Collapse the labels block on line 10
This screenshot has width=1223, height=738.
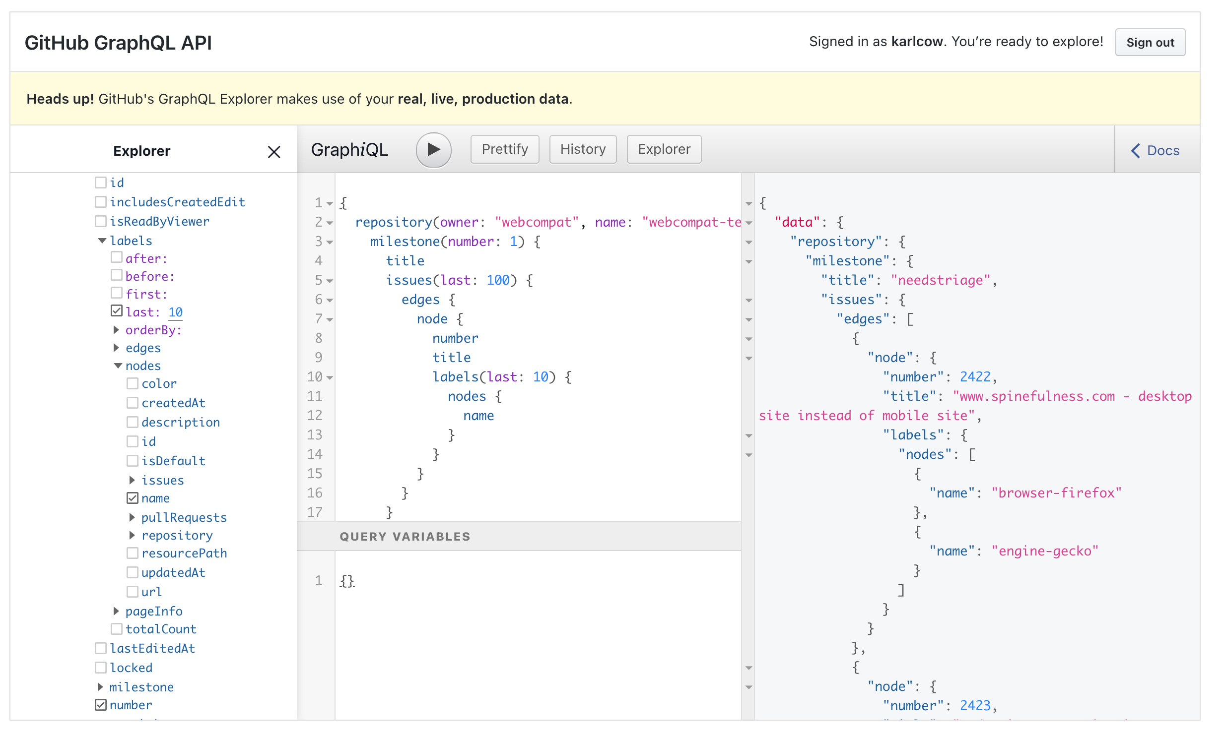(329, 377)
